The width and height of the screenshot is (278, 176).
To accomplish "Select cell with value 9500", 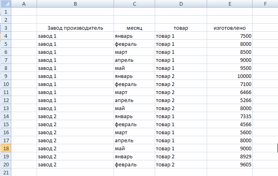I will [x=230, y=68].
